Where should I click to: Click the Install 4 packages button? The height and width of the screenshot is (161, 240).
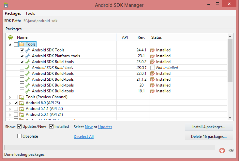(209, 127)
